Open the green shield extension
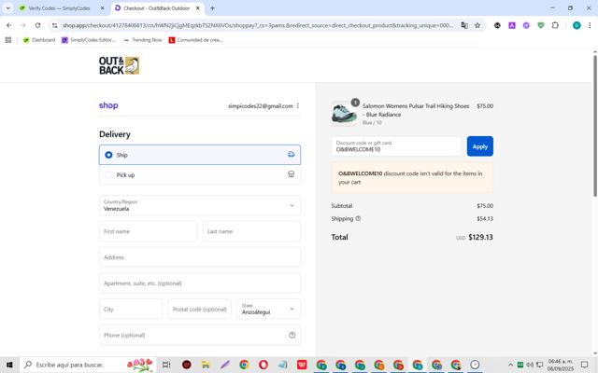 coord(541,25)
